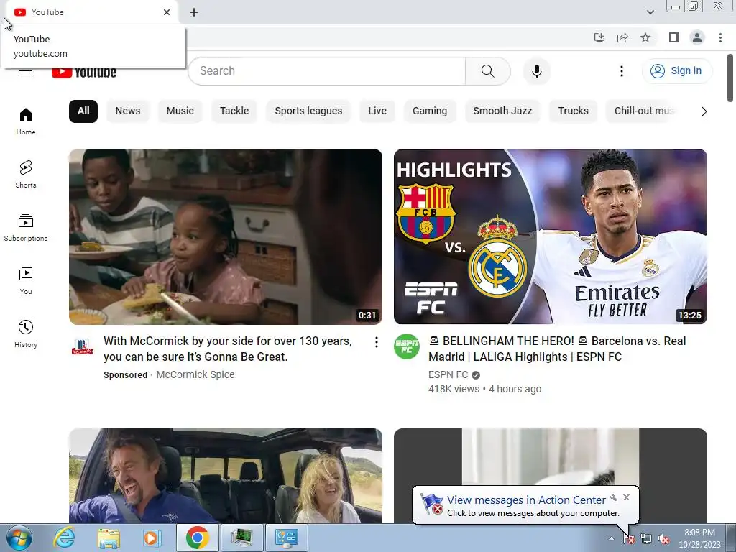Open options menu for McCormick ad
The image size is (736, 552).
[x=376, y=342]
